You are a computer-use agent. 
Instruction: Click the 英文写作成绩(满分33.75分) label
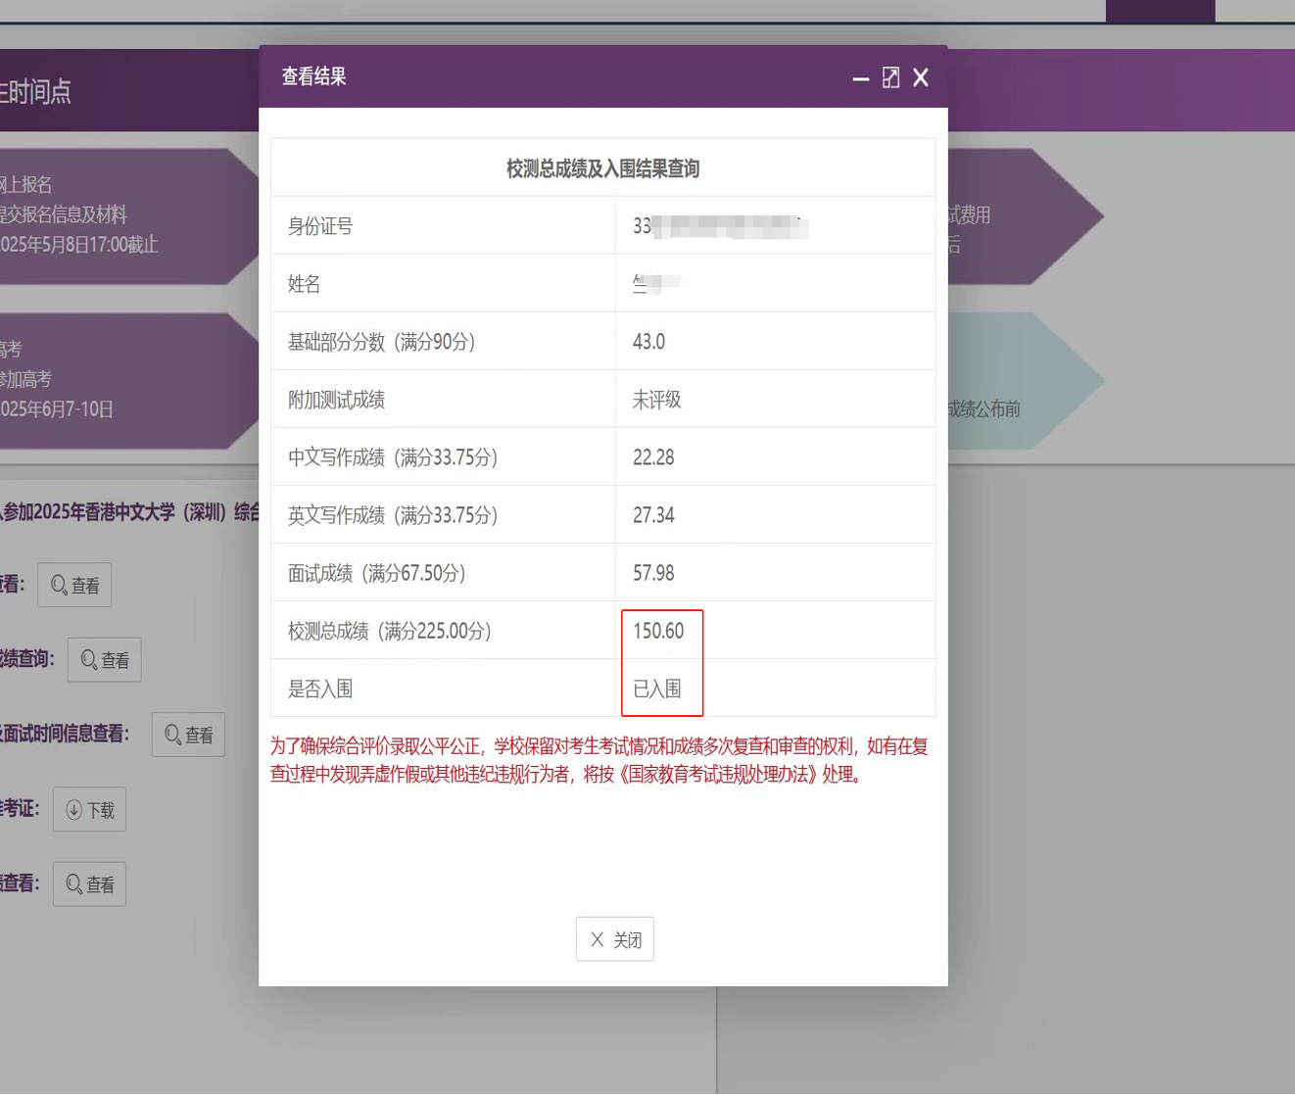click(393, 515)
